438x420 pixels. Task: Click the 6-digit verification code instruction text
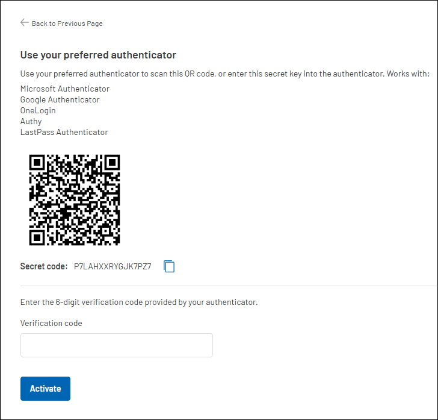tap(139, 302)
